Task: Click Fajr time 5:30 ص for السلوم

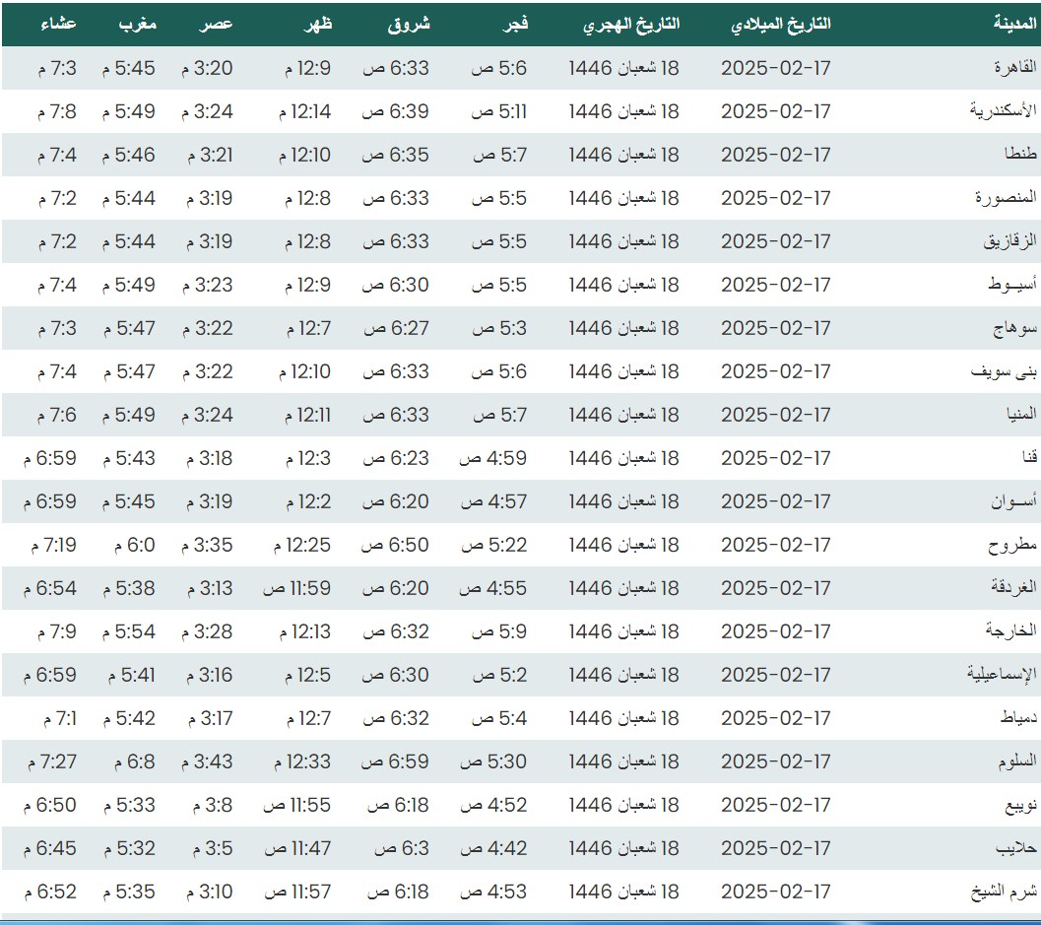Action: point(497,761)
